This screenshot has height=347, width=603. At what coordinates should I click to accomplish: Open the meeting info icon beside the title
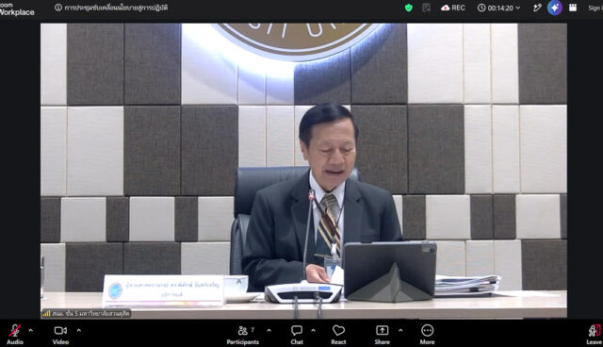(58, 8)
